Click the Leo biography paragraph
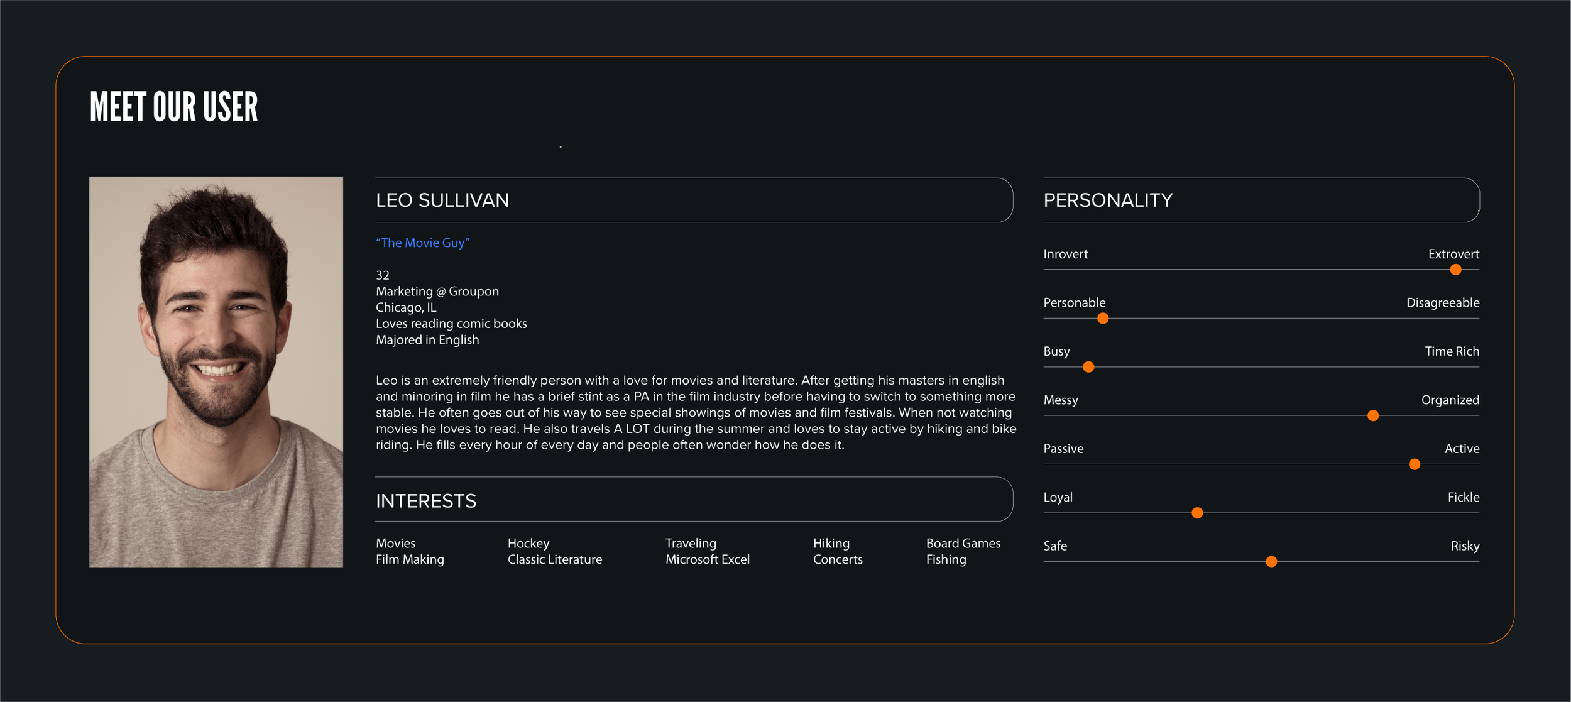Viewport: 1571px width, 702px height. [x=695, y=412]
